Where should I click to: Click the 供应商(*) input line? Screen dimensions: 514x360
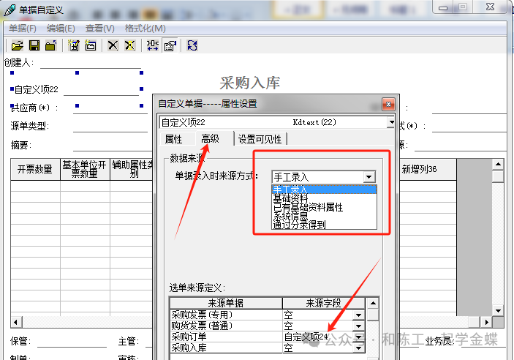[110, 108]
